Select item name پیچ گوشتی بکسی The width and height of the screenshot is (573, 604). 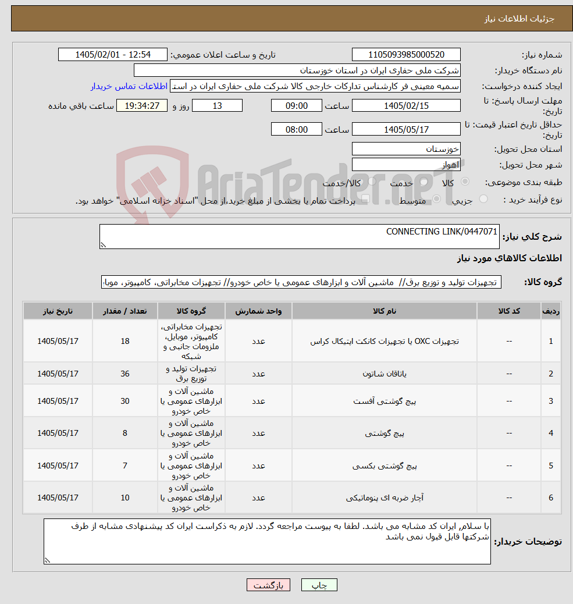385,466
